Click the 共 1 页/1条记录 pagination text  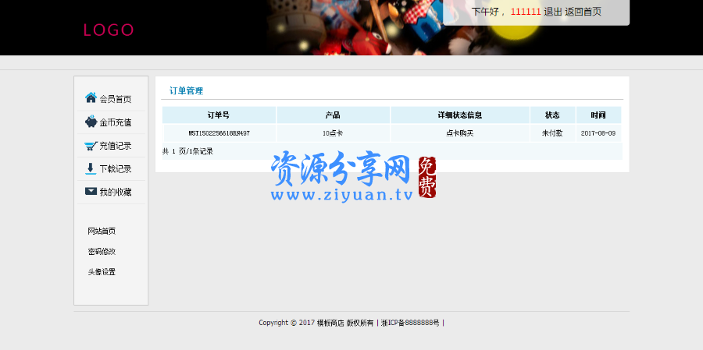point(187,151)
